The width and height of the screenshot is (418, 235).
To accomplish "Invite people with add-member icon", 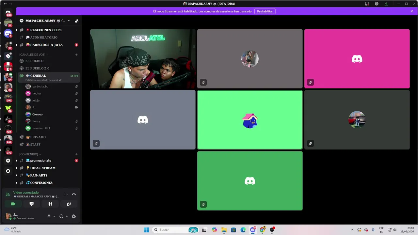I will point(76,21).
